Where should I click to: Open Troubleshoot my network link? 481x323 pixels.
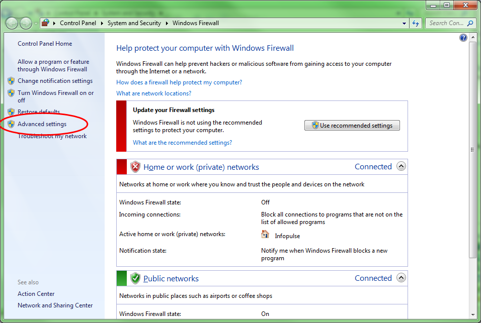tap(52, 136)
